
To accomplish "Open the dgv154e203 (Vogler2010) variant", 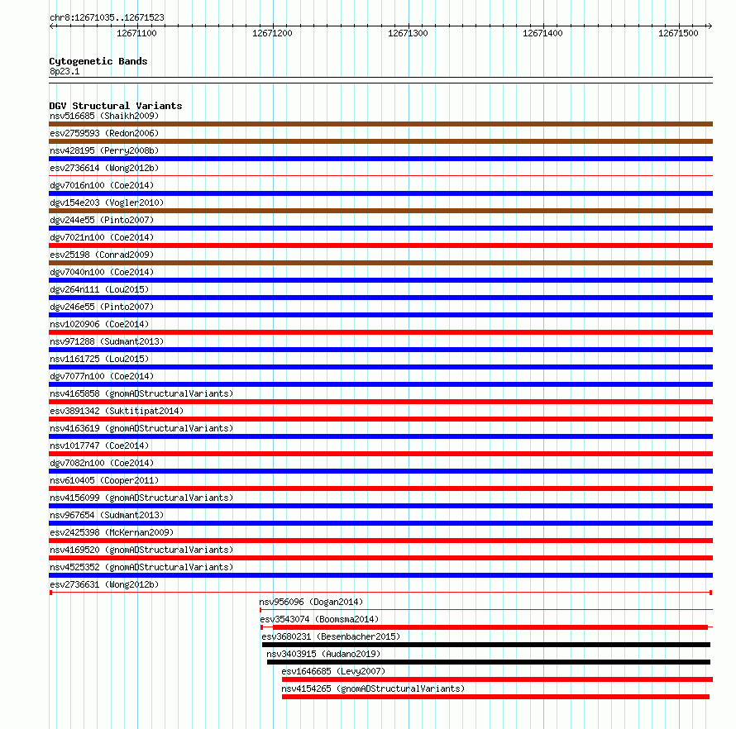I will click(x=107, y=202).
